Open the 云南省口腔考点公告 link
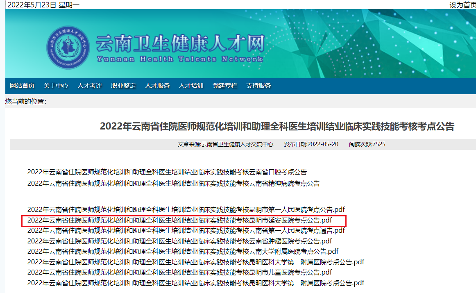The height and width of the screenshot is (293, 476). coord(167,172)
